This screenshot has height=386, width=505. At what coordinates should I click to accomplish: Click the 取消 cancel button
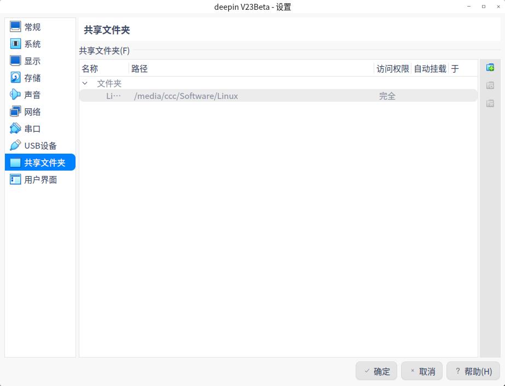point(422,371)
